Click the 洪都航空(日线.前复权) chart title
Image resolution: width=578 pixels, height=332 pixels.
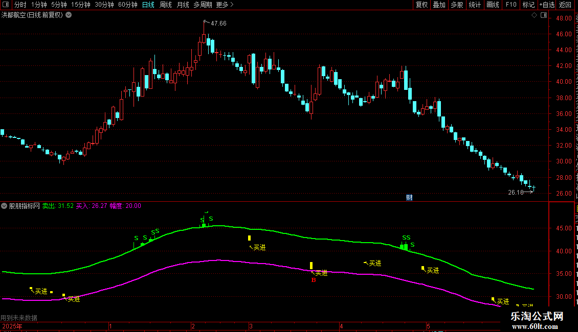32,15
